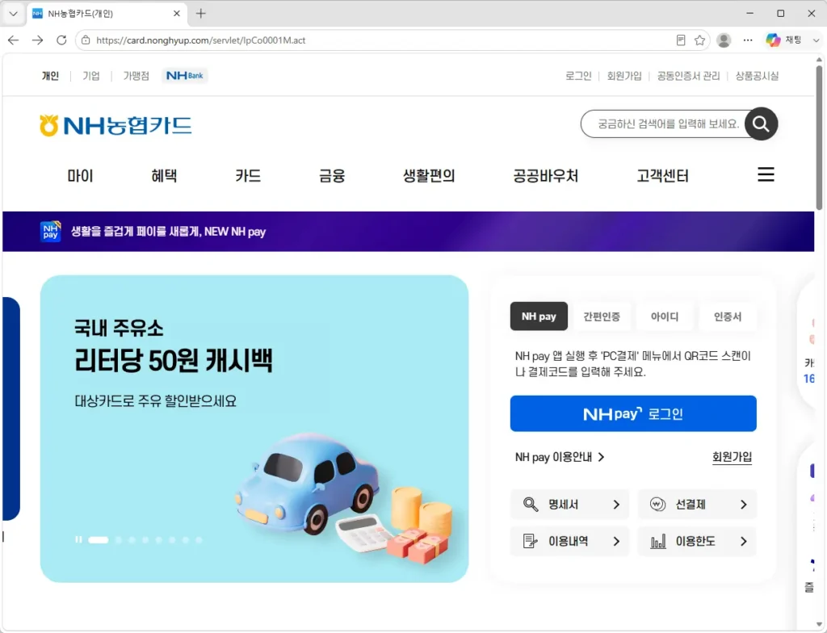Select the 개인 site category
Image resolution: width=827 pixels, height=633 pixels.
click(x=51, y=76)
